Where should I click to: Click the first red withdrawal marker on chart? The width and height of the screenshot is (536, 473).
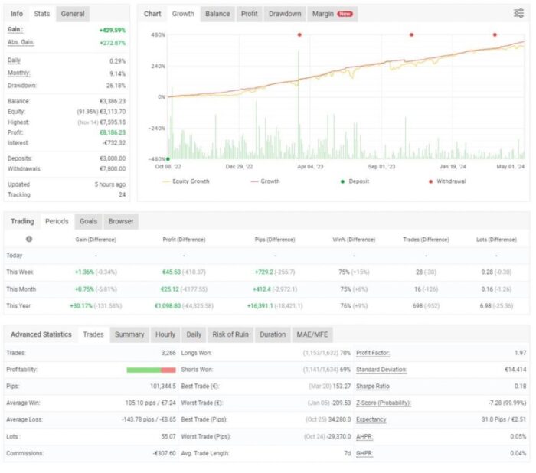299,34
